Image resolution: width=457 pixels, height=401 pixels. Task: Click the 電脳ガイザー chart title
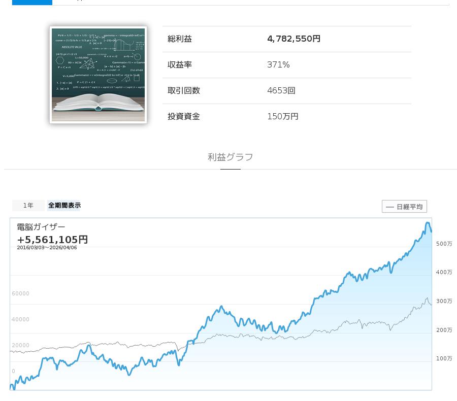click(x=41, y=227)
